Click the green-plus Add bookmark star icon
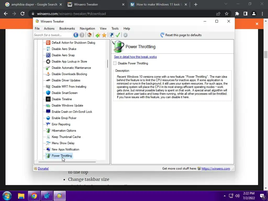Screen dimensions: 268x201 (x=98, y=35)
